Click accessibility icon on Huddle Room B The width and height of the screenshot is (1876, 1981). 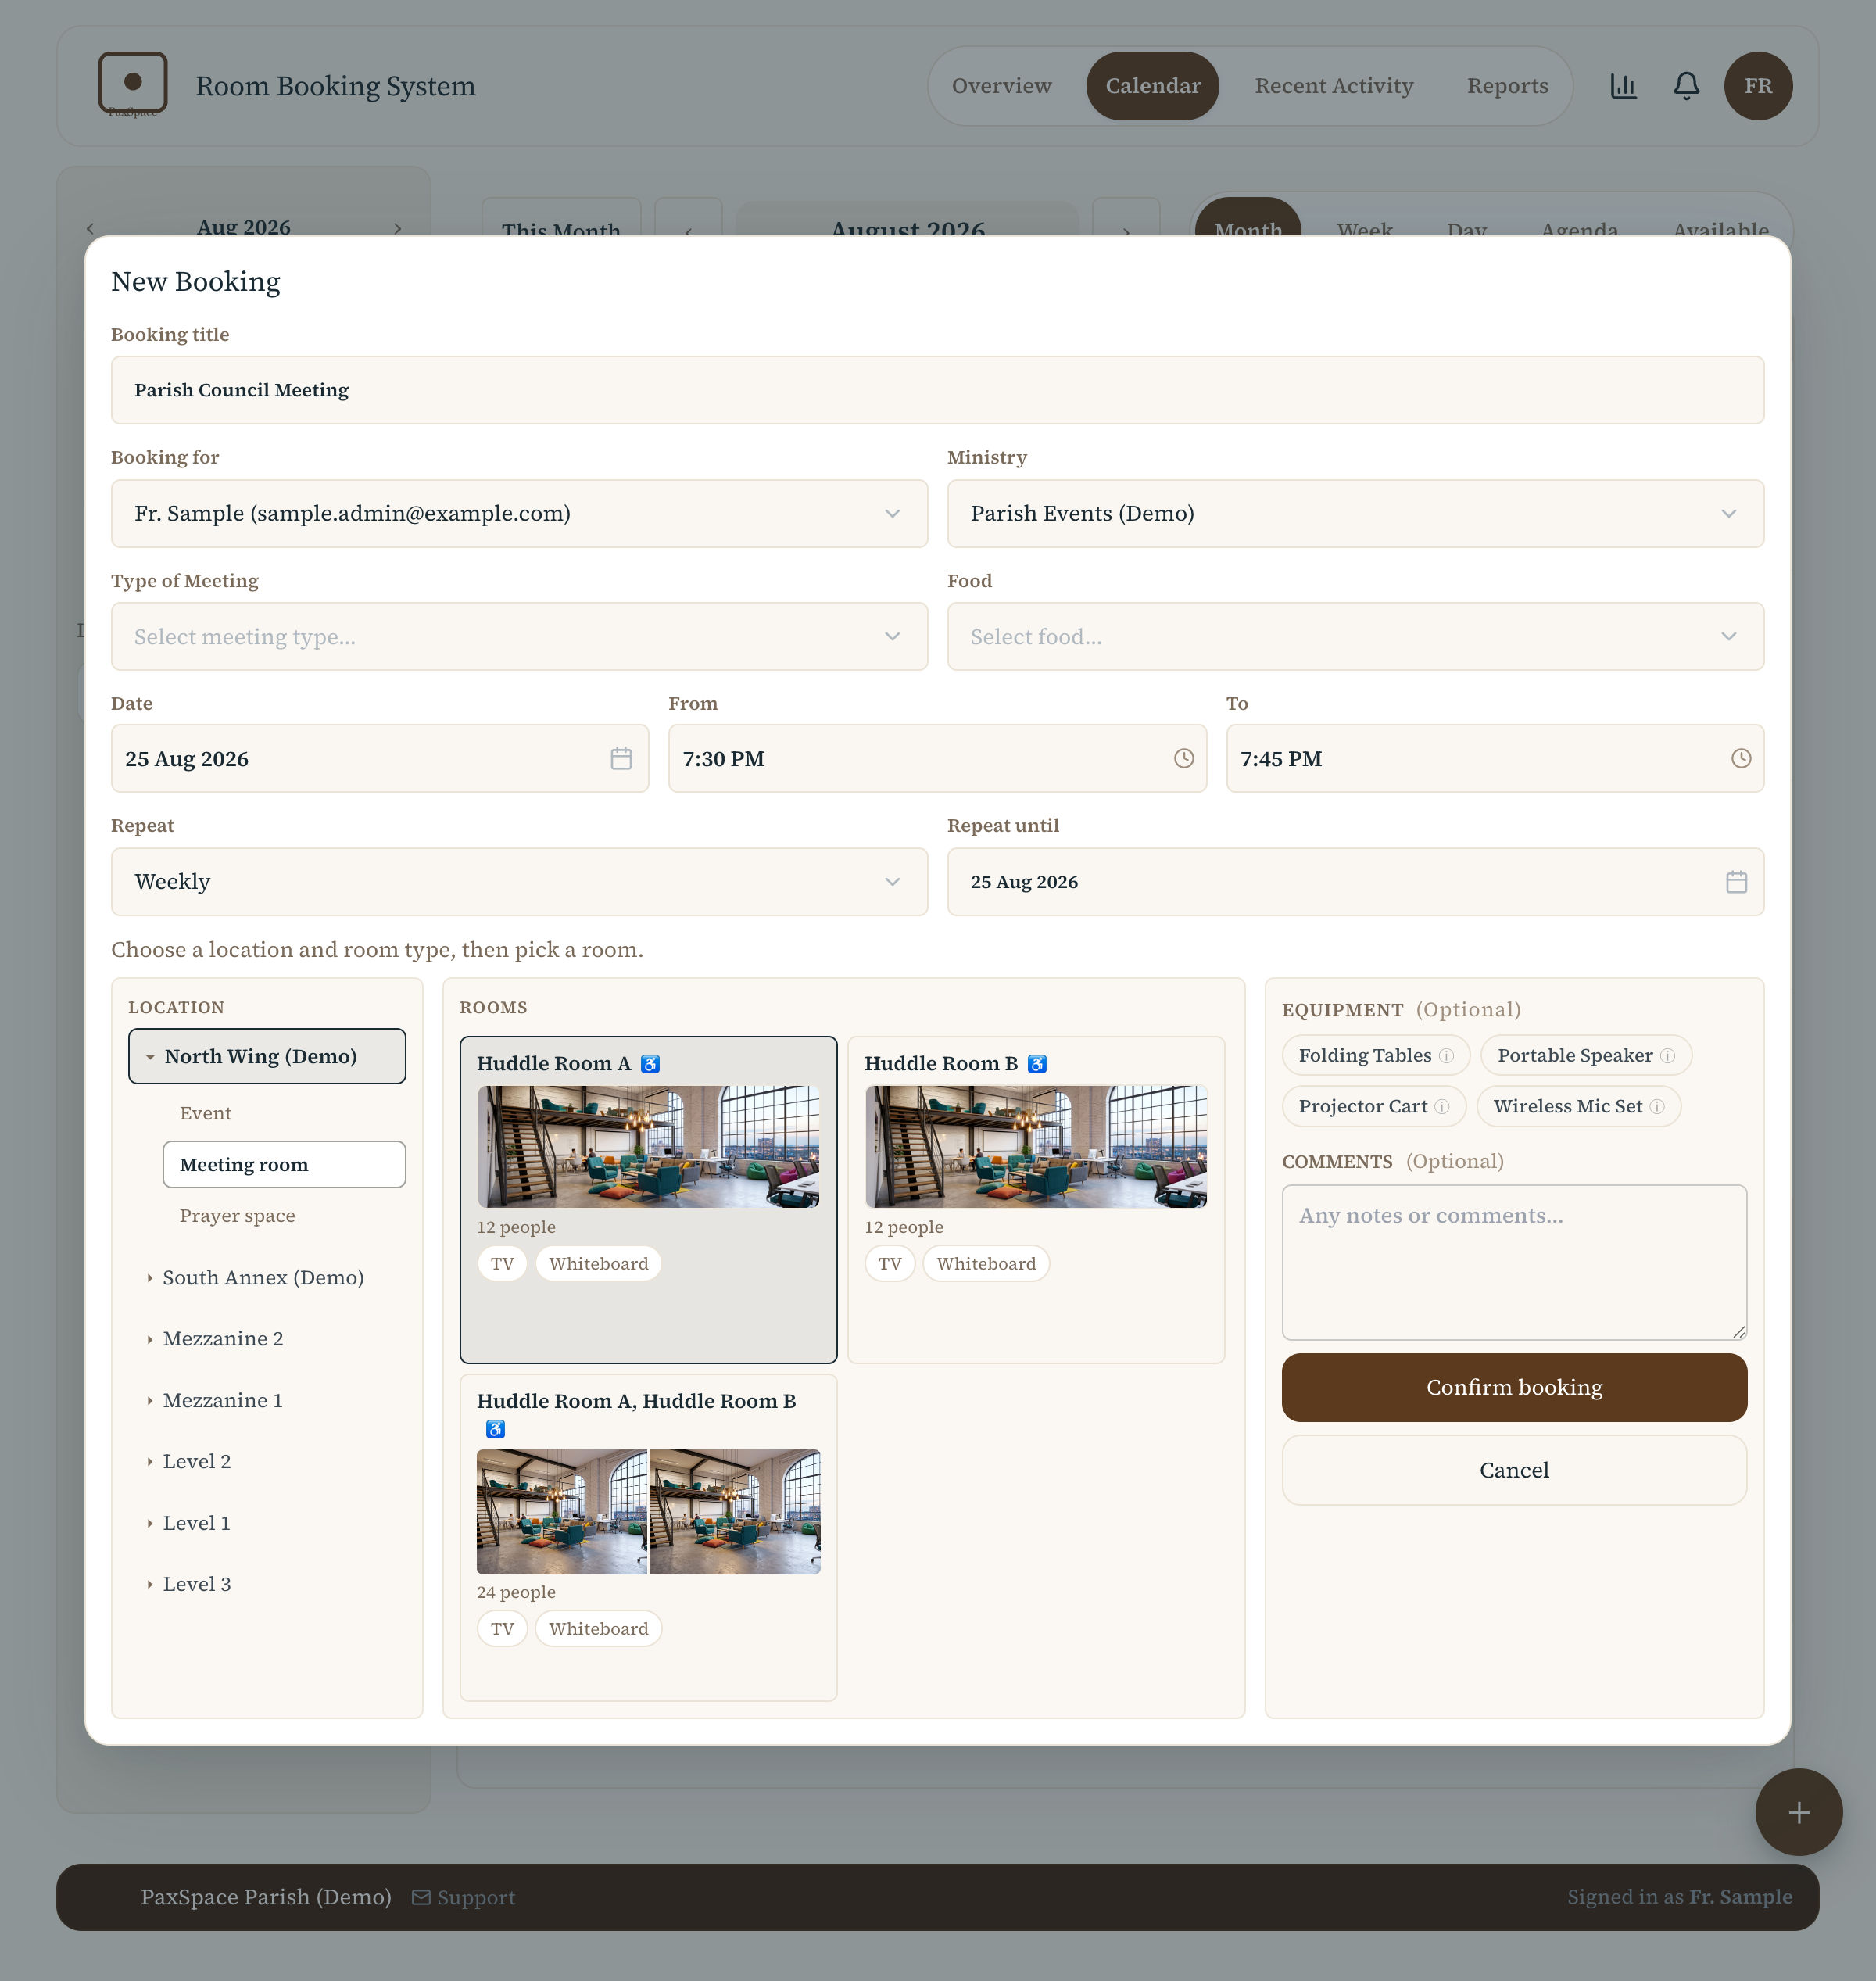pyautogui.click(x=1037, y=1063)
